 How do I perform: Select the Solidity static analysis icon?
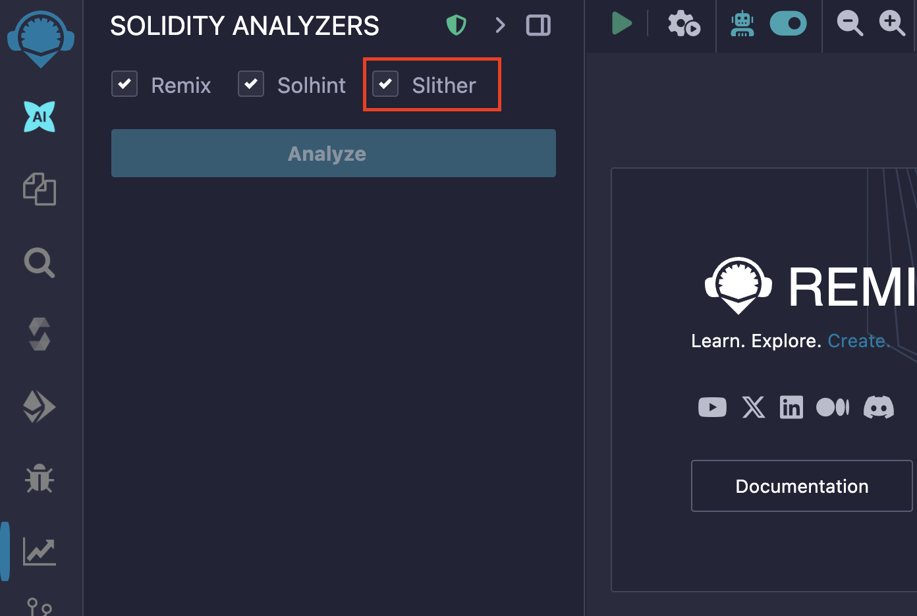[x=40, y=551]
